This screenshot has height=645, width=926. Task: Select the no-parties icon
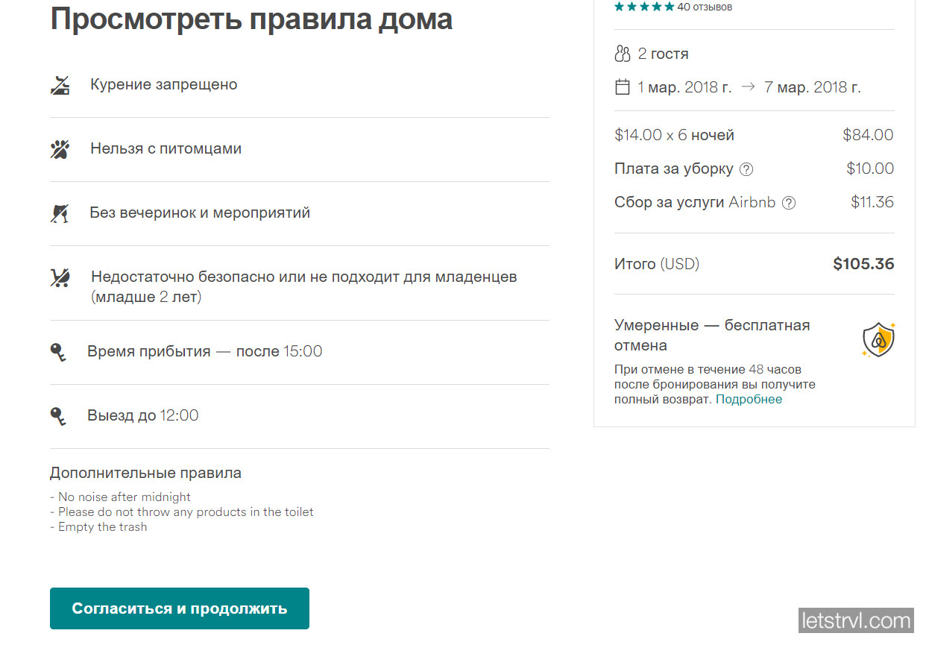pyautogui.click(x=60, y=212)
